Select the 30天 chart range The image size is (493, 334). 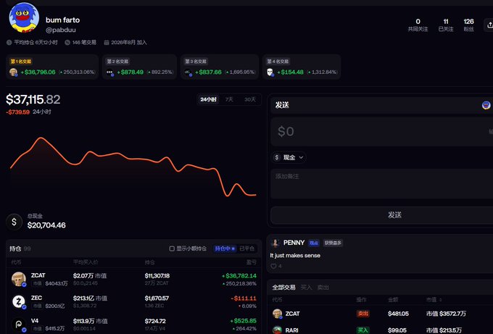click(x=250, y=99)
